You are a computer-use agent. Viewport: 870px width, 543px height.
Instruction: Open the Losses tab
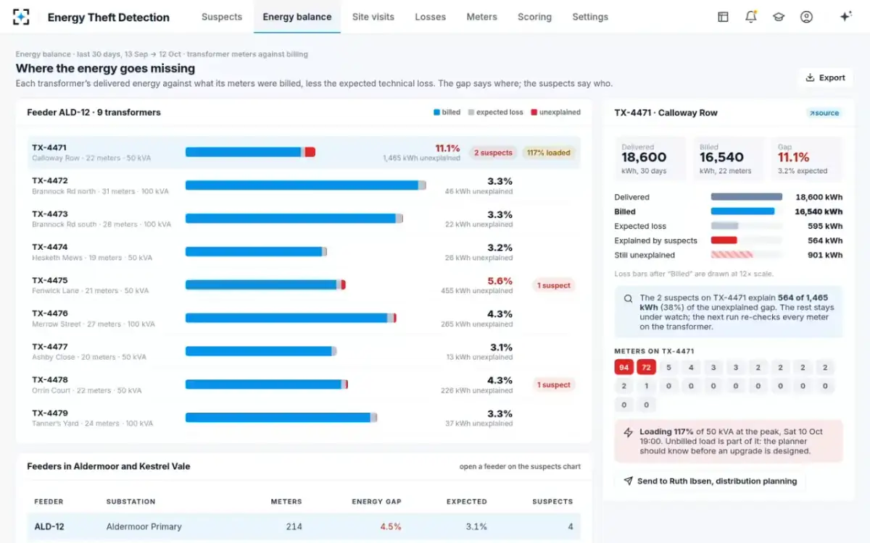click(431, 17)
